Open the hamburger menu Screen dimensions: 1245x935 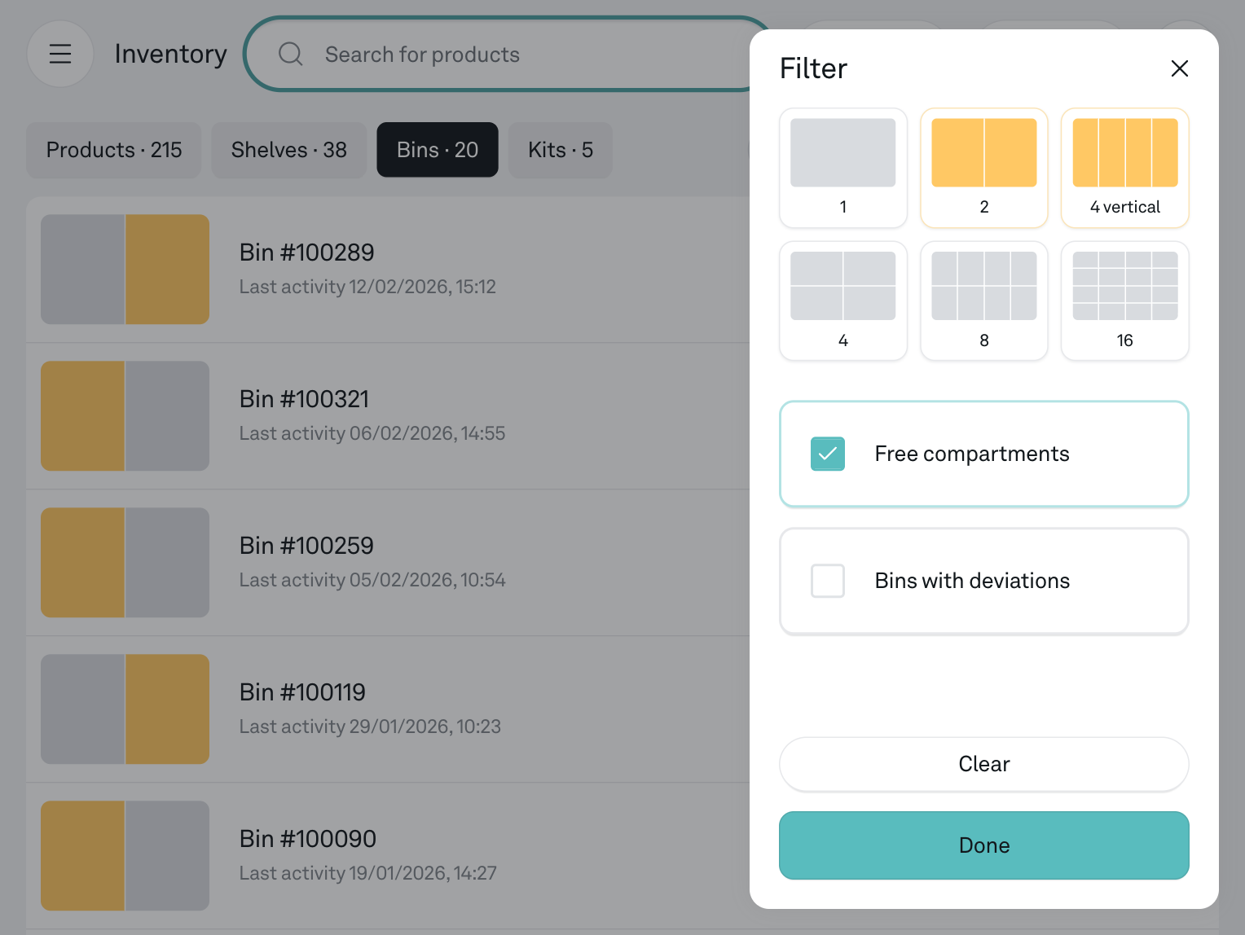[60, 54]
